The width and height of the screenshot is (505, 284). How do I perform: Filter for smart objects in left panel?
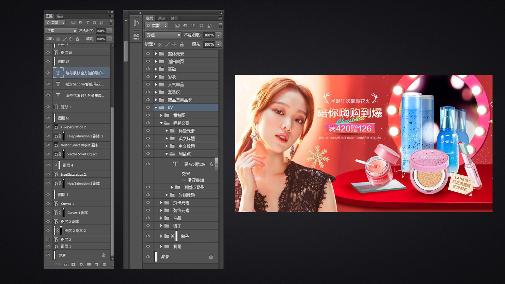101,23
